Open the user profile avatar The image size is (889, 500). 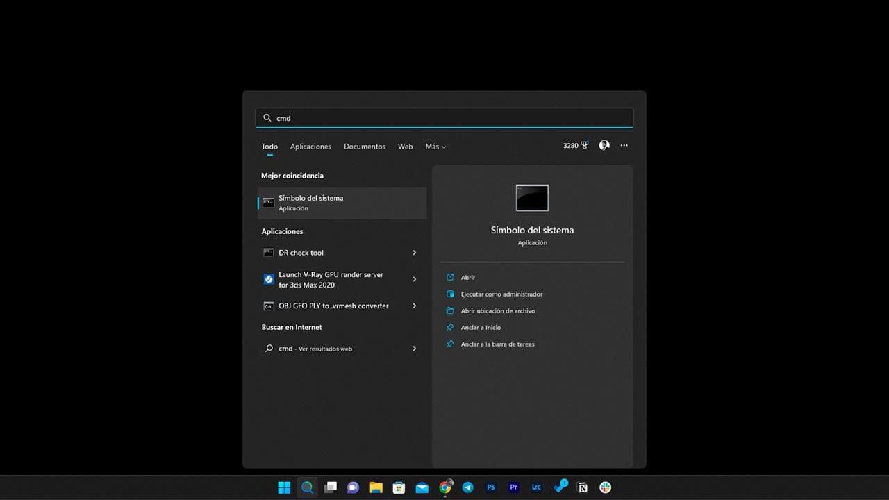pos(604,146)
